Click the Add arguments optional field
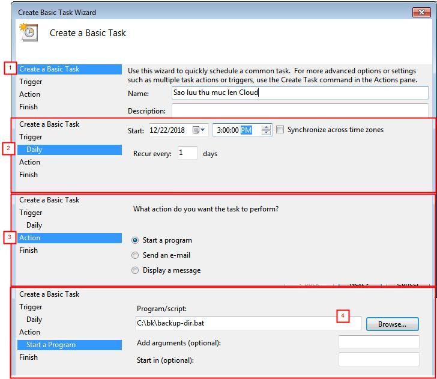 (x=379, y=342)
